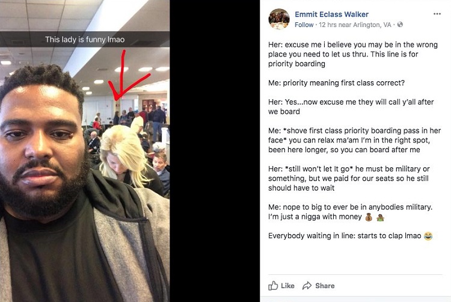Viewport: 451px width, 302px height.
Task: Click the Share arrow icon
Action: coord(307,286)
